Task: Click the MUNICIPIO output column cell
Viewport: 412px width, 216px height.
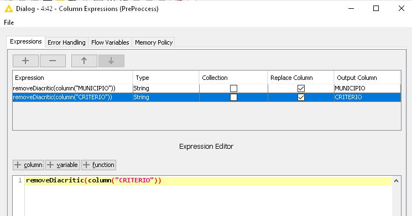Action: (367, 89)
